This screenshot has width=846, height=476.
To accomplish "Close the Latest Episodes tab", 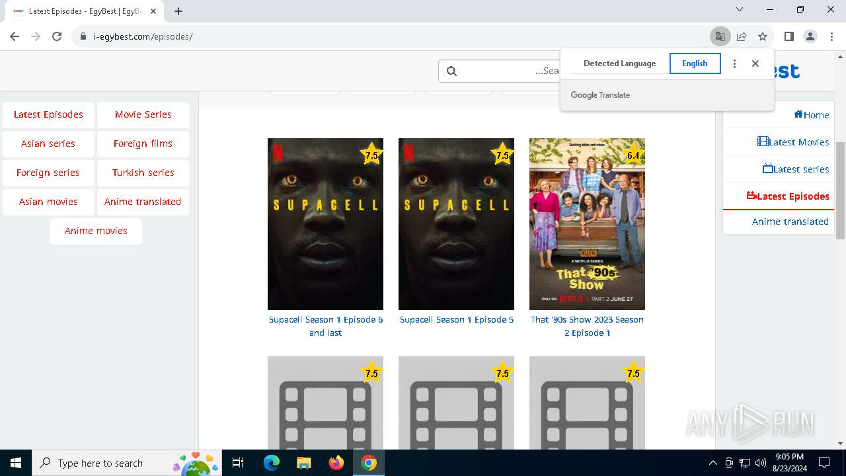I will pos(153,11).
